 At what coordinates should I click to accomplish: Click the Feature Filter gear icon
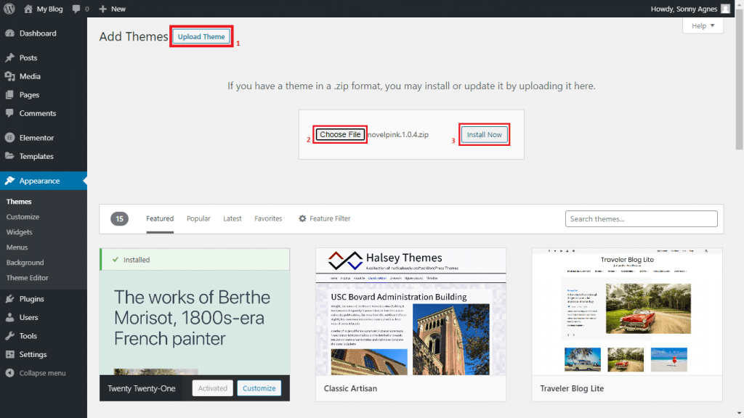click(x=302, y=218)
